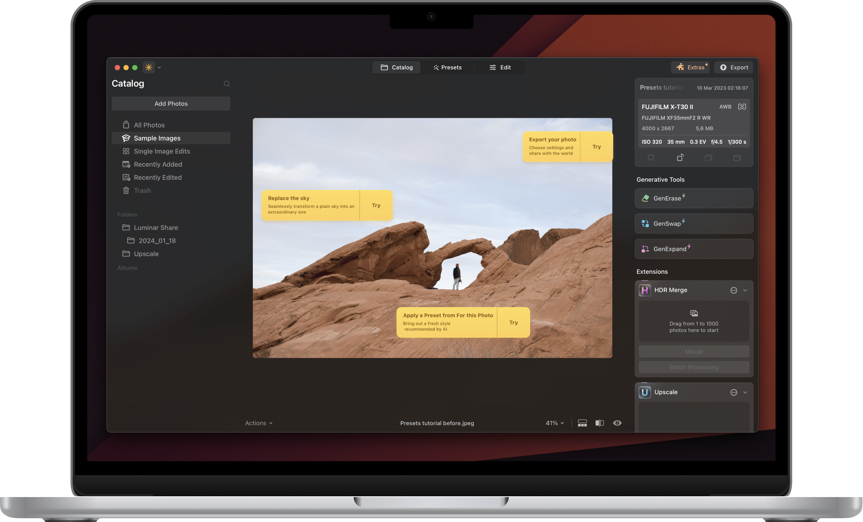
Task: Collapse the HDR Merge extension panel
Action: pos(745,290)
